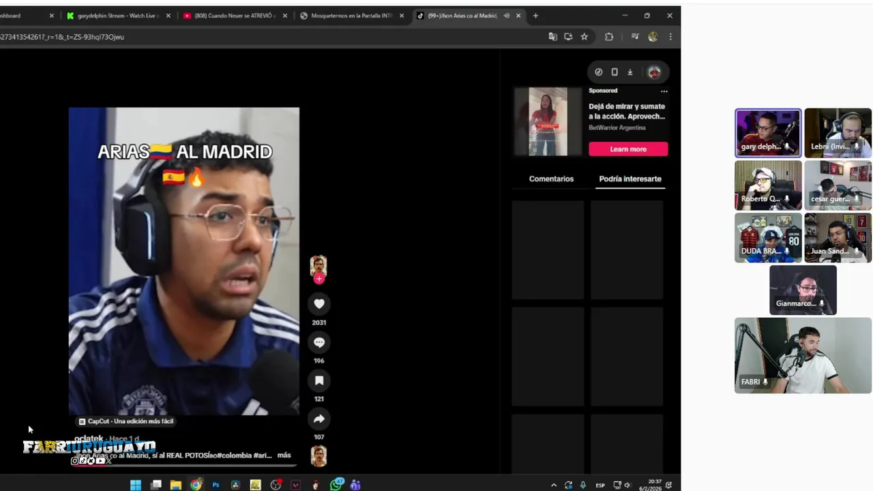Open comments via speech bubble icon
This screenshot has width=873, height=491.
tap(319, 342)
